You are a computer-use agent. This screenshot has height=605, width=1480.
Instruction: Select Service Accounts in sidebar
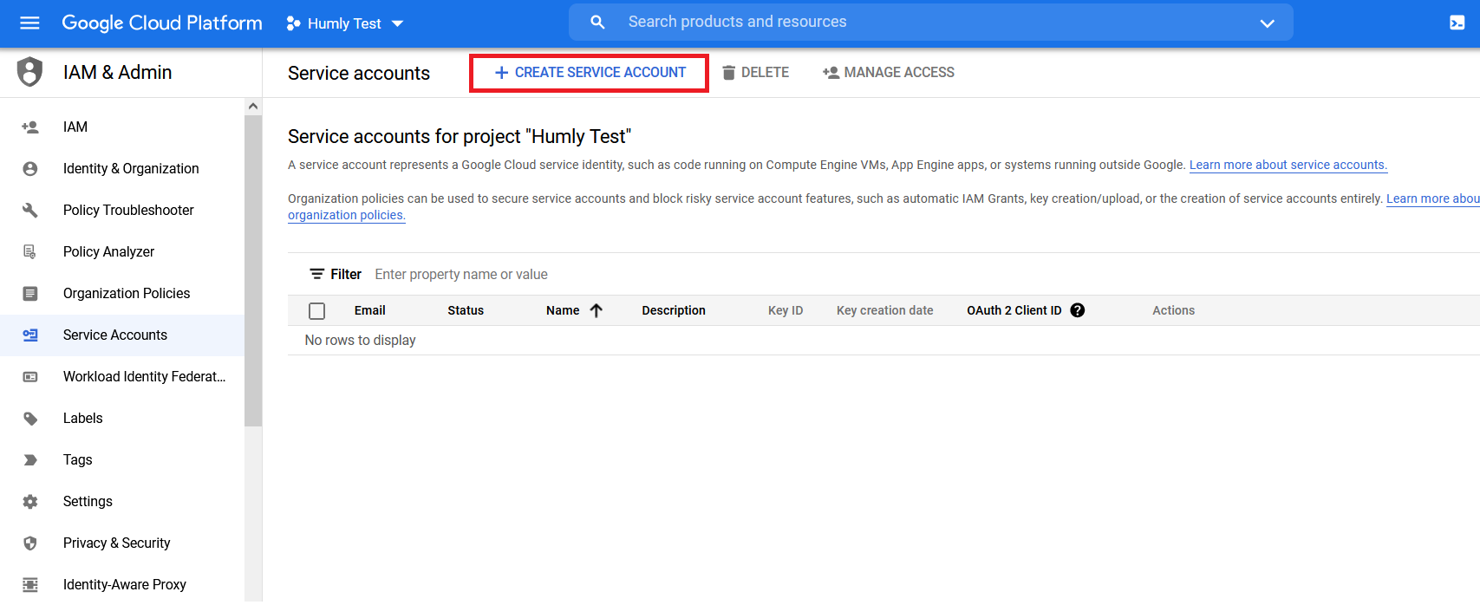[122, 335]
